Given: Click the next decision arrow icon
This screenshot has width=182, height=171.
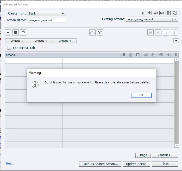Looking at the screenshot, I should 166,32.
